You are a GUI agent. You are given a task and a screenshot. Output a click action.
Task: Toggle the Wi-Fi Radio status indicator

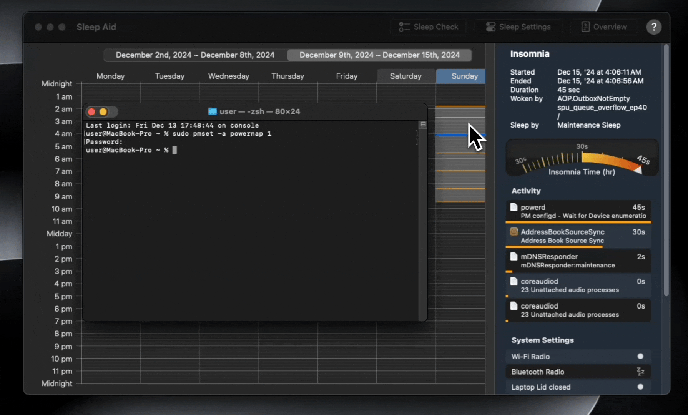click(x=640, y=356)
